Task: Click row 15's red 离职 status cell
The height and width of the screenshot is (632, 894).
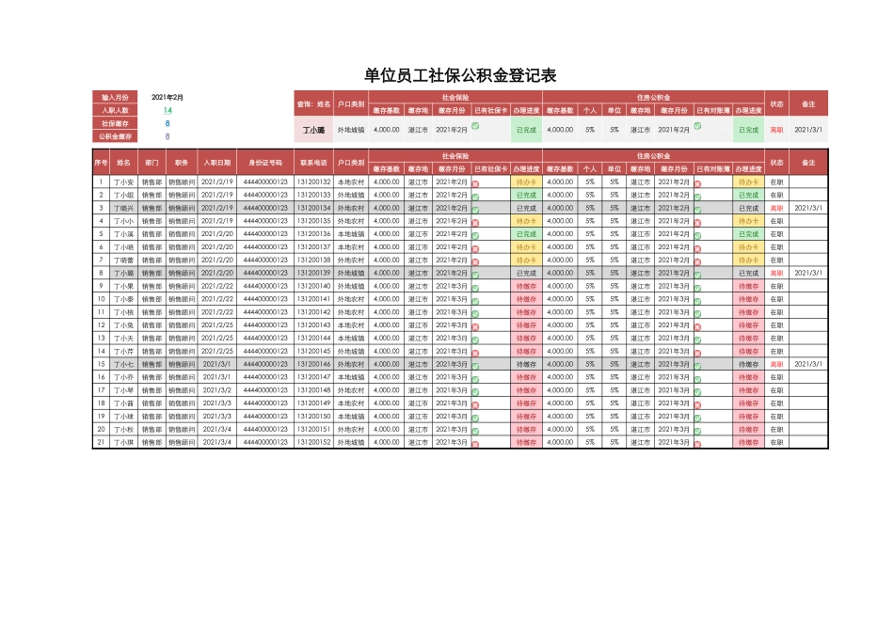Action: pos(776,364)
